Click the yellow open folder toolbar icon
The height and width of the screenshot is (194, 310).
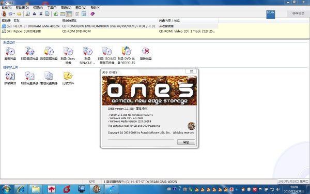[19, 14]
